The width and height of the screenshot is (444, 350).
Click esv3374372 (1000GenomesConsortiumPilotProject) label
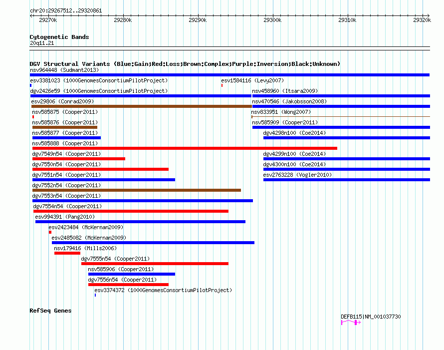click(163, 290)
